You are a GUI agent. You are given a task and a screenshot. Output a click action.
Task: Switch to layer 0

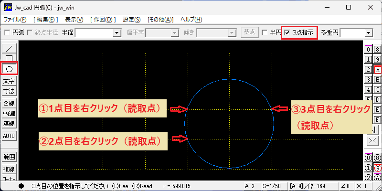[368, 50]
